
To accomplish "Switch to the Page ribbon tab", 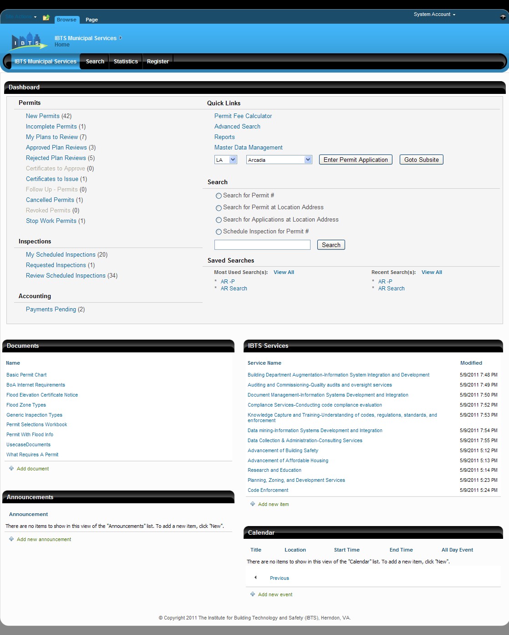I will click(92, 20).
